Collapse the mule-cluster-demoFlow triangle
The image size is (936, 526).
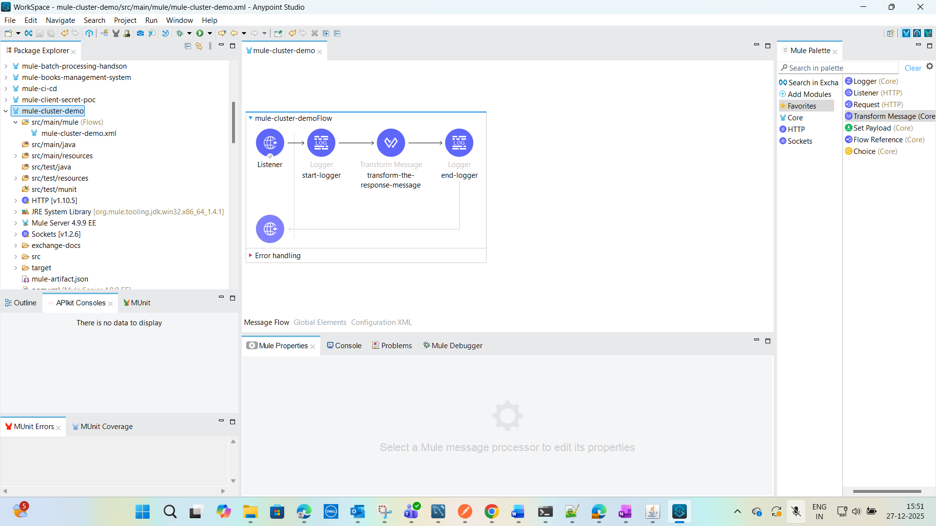click(251, 118)
